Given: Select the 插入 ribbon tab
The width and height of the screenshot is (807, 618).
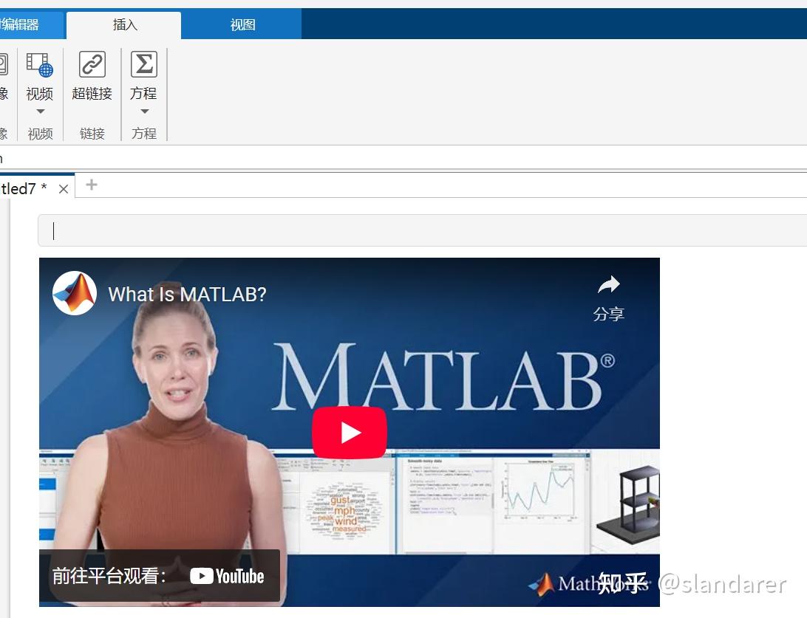Looking at the screenshot, I should (124, 24).
